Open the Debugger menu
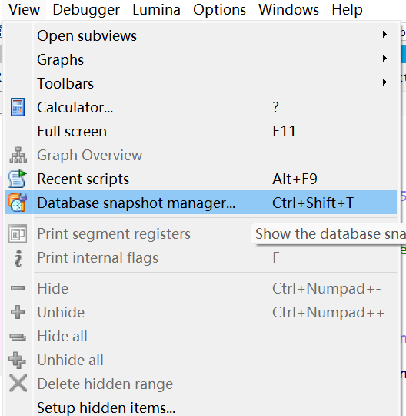 (x=86, y=10)
